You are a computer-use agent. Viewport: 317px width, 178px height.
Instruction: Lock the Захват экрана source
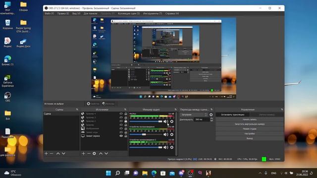[125, 136]
